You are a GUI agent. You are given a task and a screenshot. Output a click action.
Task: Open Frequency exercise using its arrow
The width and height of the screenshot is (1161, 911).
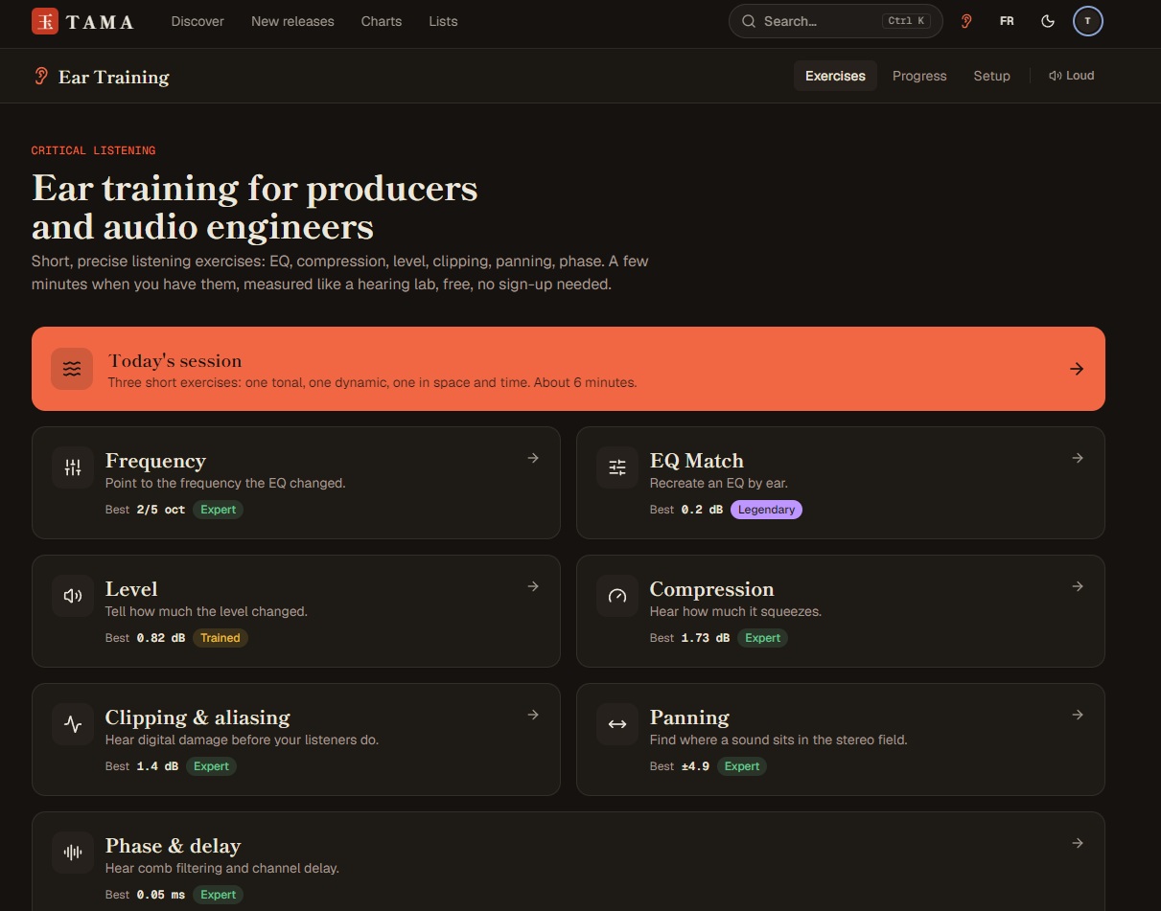click(533, 458)
